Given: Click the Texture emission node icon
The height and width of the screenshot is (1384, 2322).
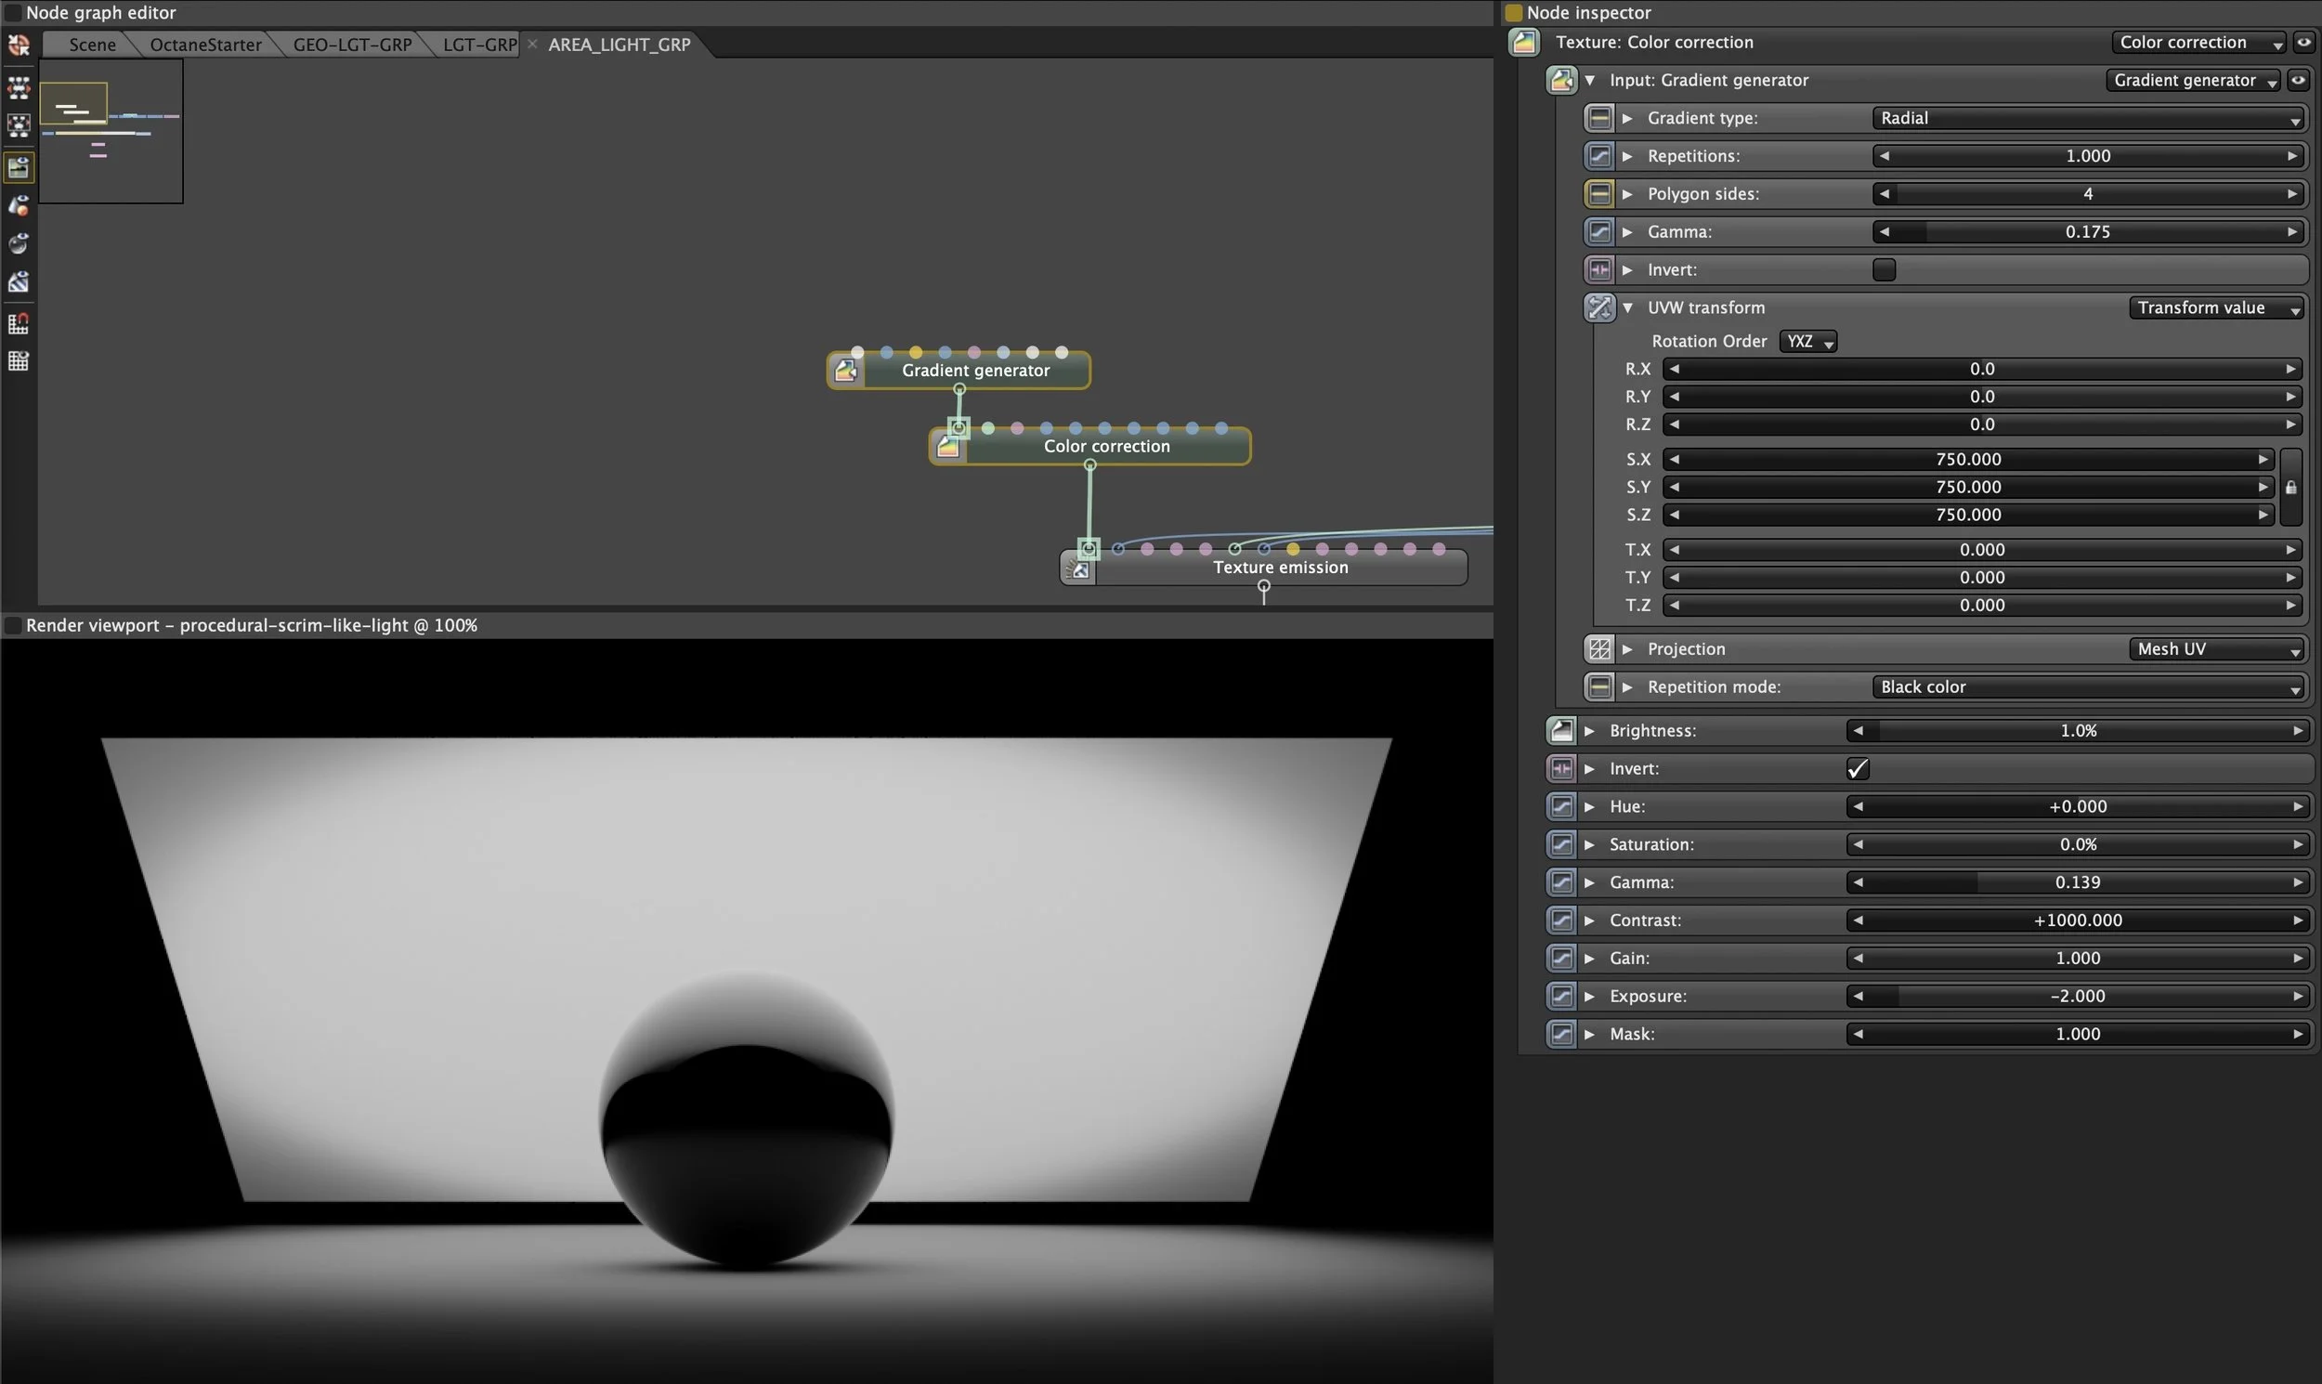Looking at the screenshot, I should tap(1079, 568).
